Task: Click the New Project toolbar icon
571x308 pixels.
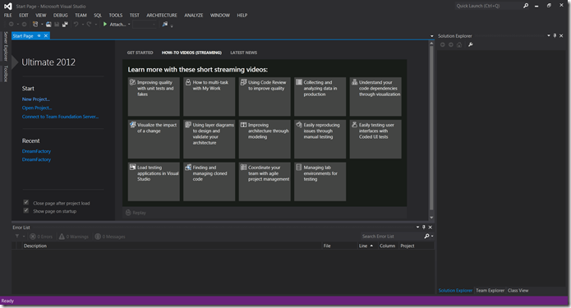Action: (35, 25)
